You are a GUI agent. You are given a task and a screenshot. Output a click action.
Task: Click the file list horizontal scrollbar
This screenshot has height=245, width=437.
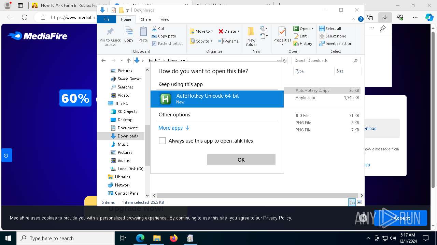pyautogui.click(x=258, y=195)
